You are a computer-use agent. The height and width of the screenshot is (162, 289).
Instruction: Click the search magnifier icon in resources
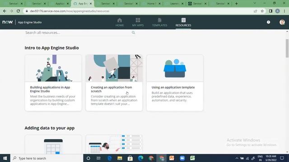click(x=133, y=32)
